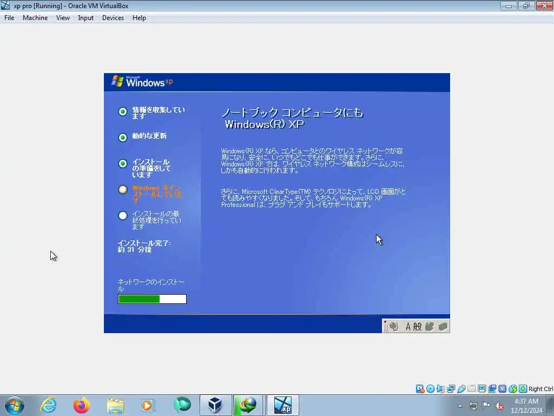Open Windows Media Player from taskbar

pyautogui.click(x=148, y=405)
